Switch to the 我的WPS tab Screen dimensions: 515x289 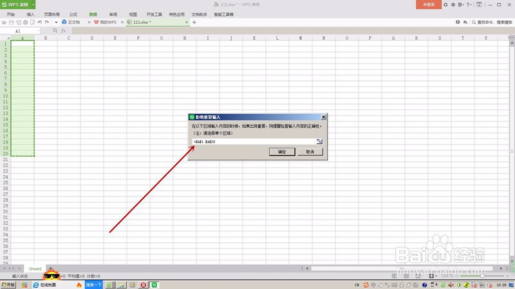105,22
